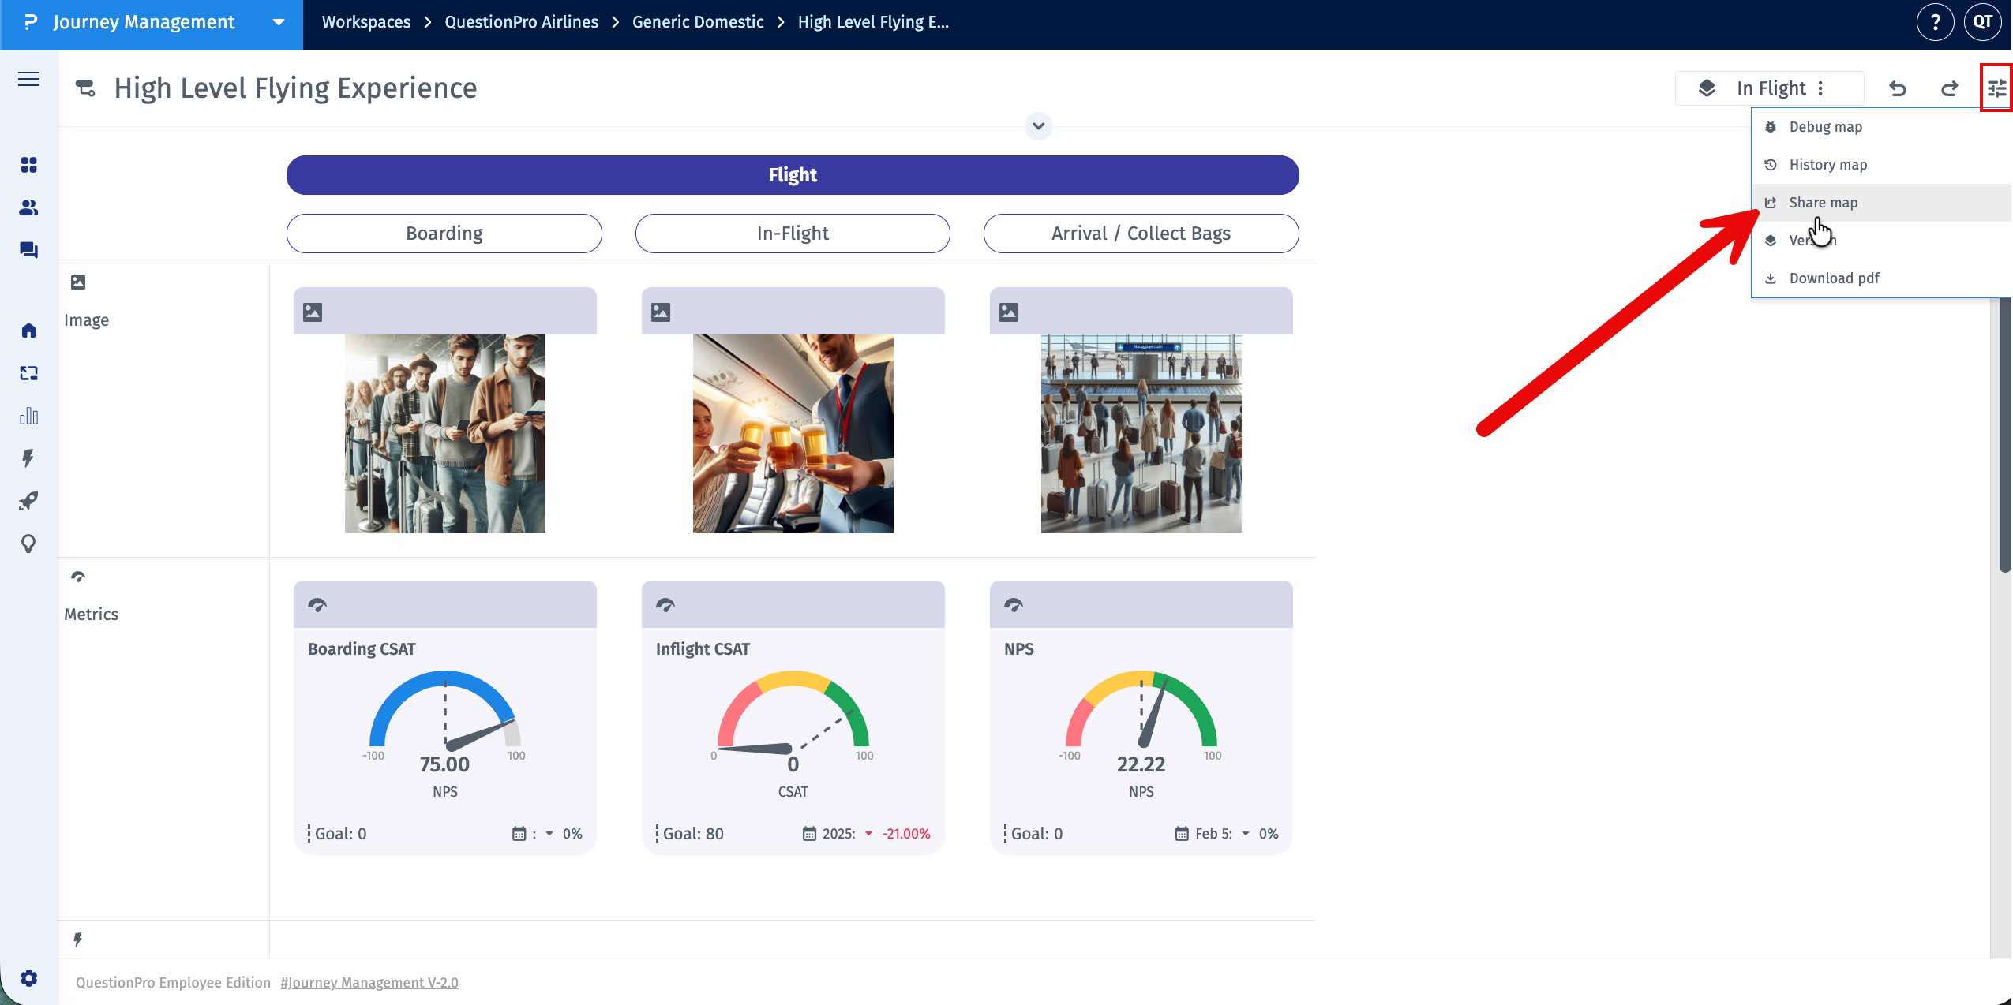Expand the In Flight version options menu

(x=1821, y=88)
